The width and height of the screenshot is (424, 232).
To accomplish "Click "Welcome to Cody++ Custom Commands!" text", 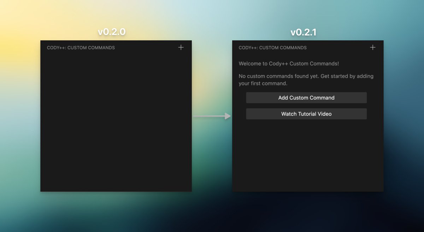I will [x=289, y=64].
